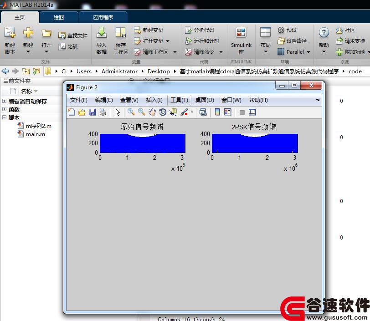Select the Zoom Out magnifier tool
Viewport: 370px width, 321px height.
click(x=142, y=112)
